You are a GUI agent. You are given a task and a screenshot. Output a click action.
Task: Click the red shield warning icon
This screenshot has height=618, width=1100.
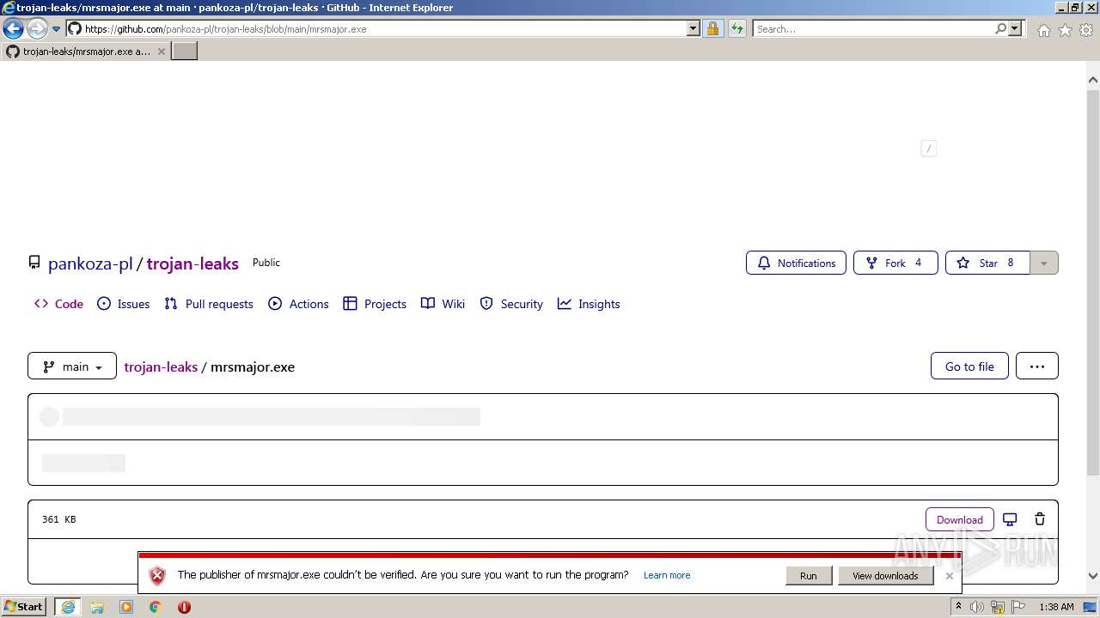click(156, 576)
